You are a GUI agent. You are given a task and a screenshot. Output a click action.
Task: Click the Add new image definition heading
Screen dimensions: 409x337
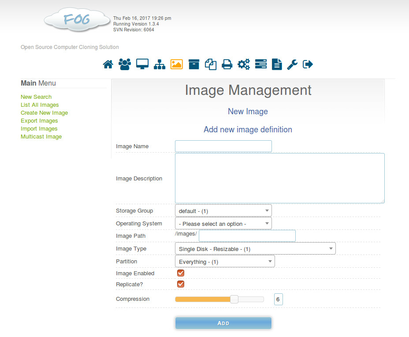pyautogui.click(x=248, y=130)
